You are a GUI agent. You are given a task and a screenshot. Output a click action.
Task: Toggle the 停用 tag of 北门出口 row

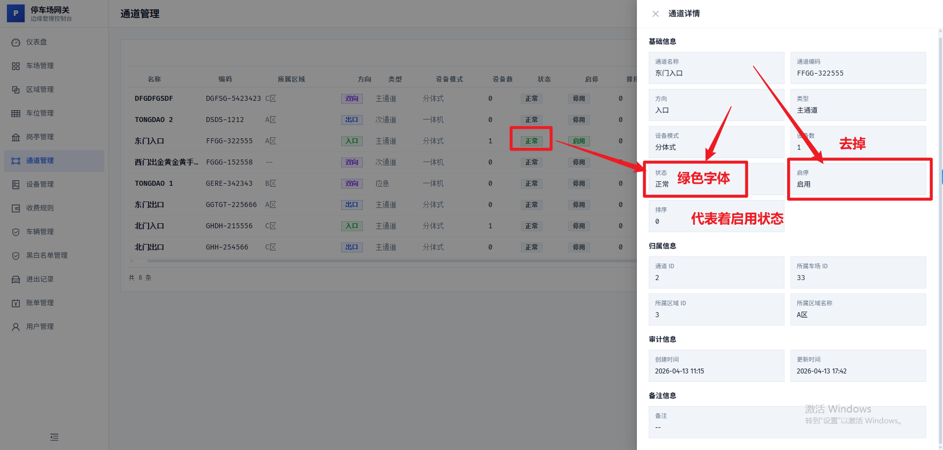[579, 247]
